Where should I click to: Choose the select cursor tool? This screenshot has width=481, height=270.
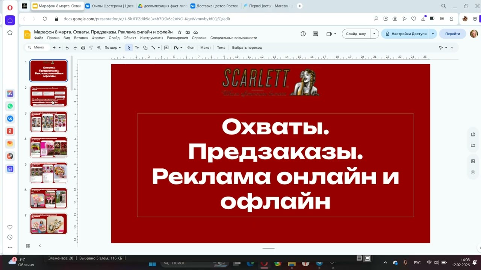click(129, 48)
